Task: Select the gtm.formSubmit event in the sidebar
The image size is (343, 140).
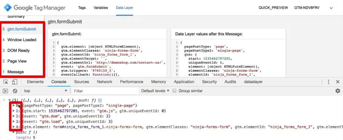Action: point(22,29)
